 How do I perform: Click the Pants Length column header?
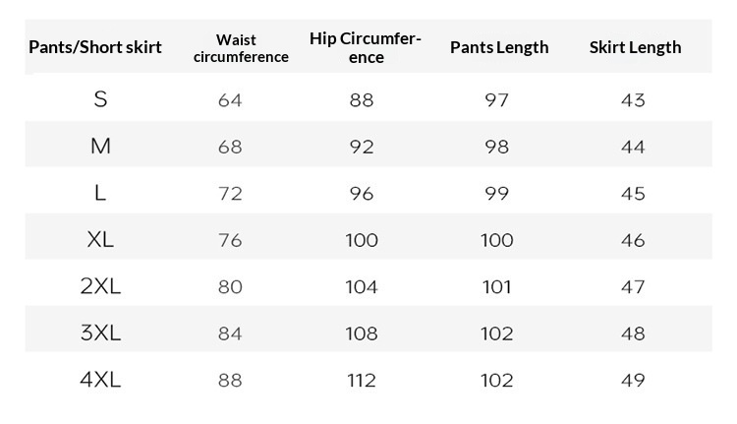499,47
